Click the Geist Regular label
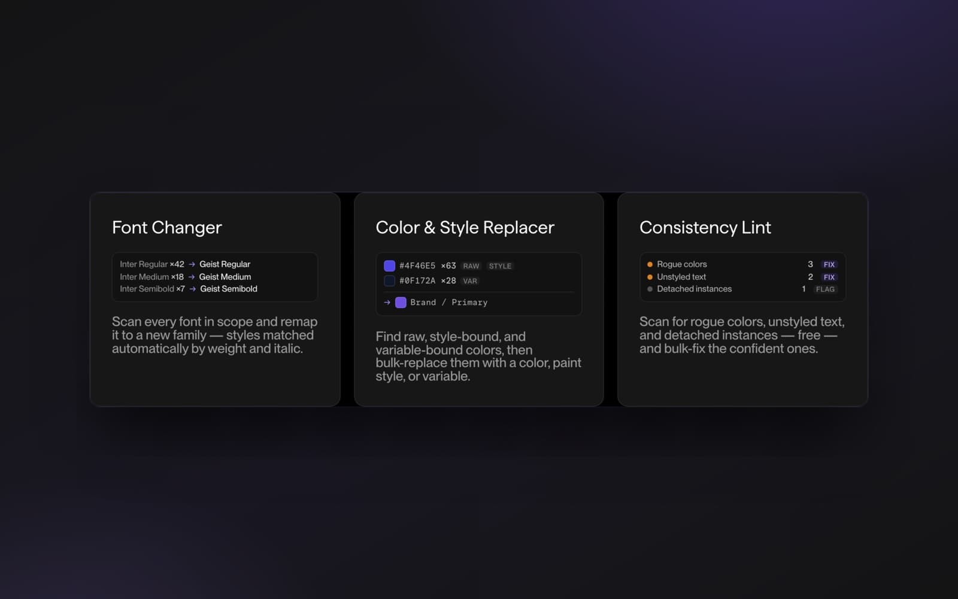 (x=225, y=264)
